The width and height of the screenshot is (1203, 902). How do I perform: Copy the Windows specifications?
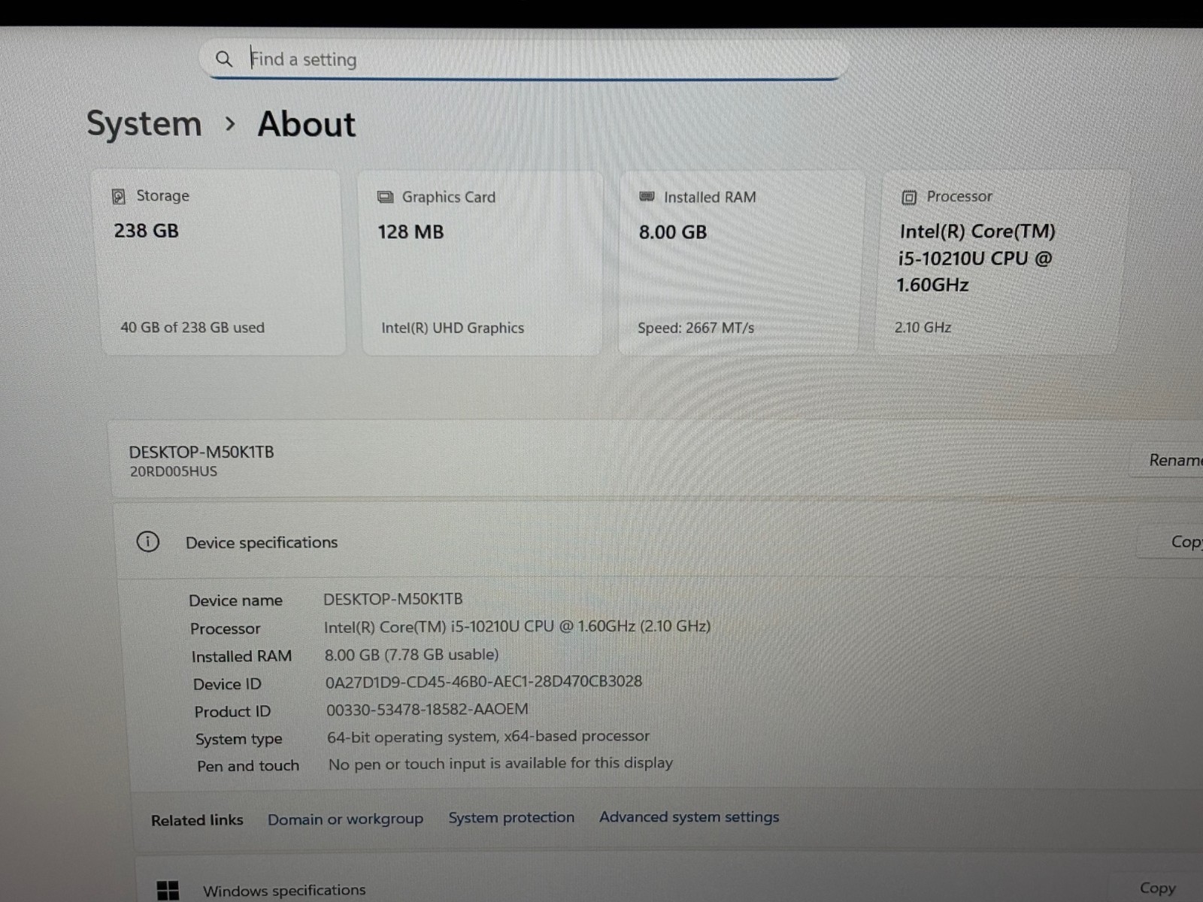tap(1158, 888)
